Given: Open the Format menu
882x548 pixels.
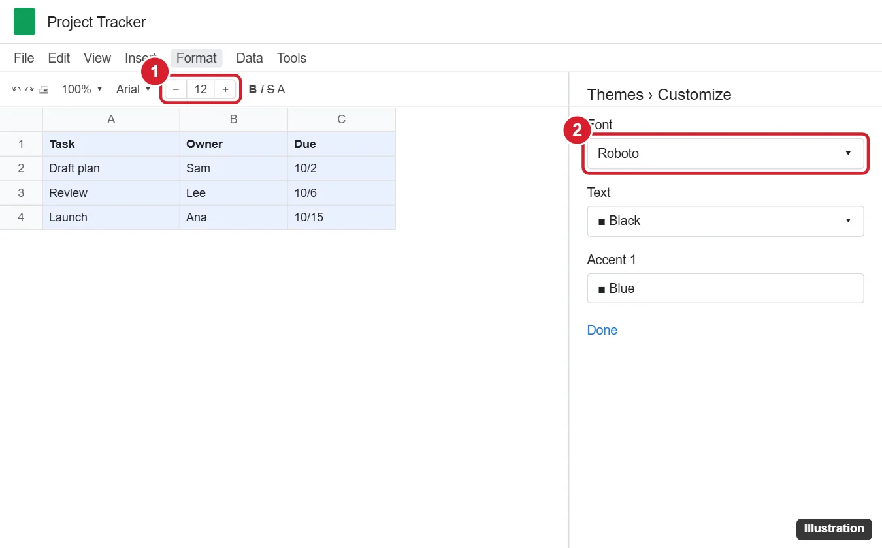Looking at the screenshot, I should click(197, 58).
